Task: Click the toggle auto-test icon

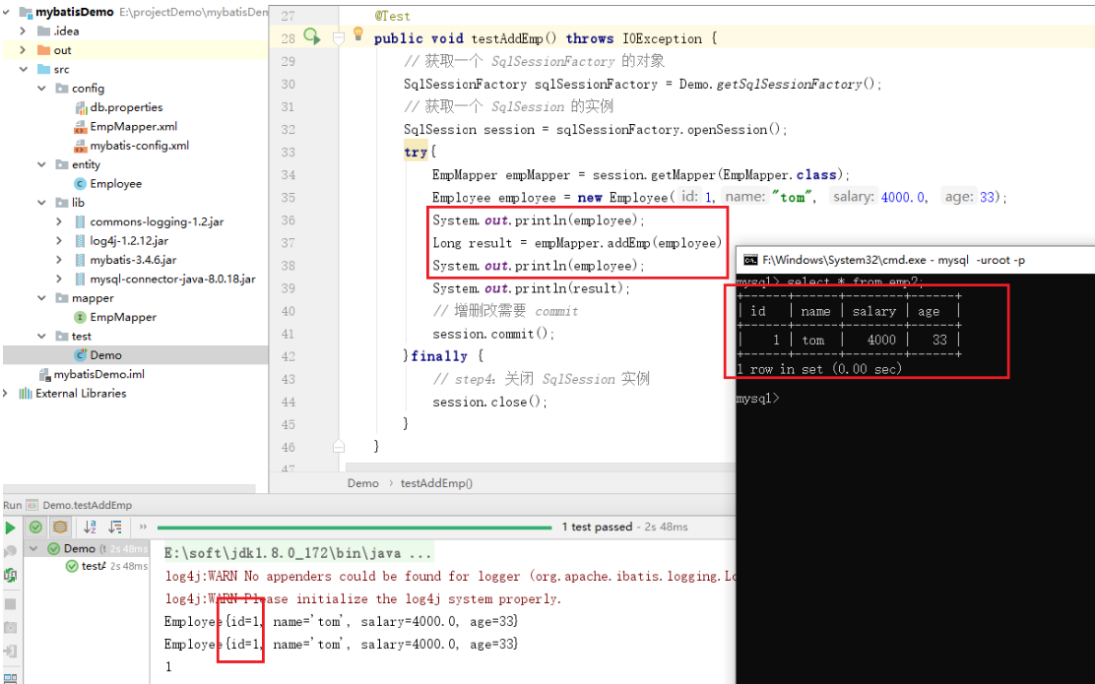Action: (x=10, y=576)
